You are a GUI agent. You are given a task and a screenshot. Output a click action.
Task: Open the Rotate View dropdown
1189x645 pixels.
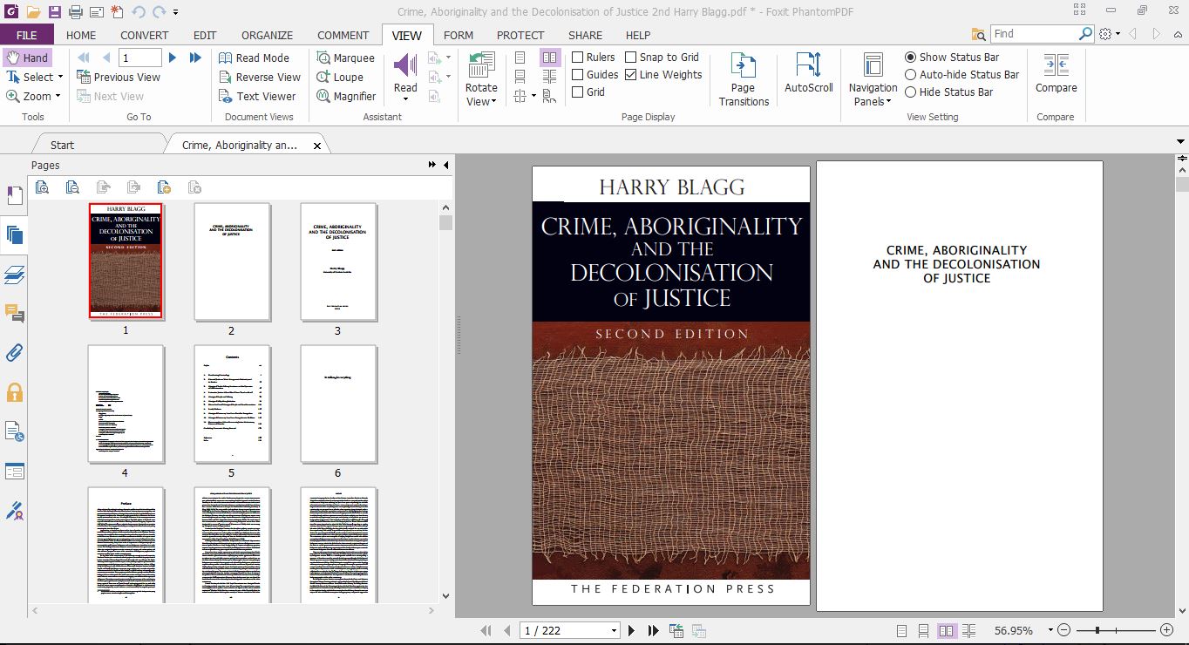[480, 79]
